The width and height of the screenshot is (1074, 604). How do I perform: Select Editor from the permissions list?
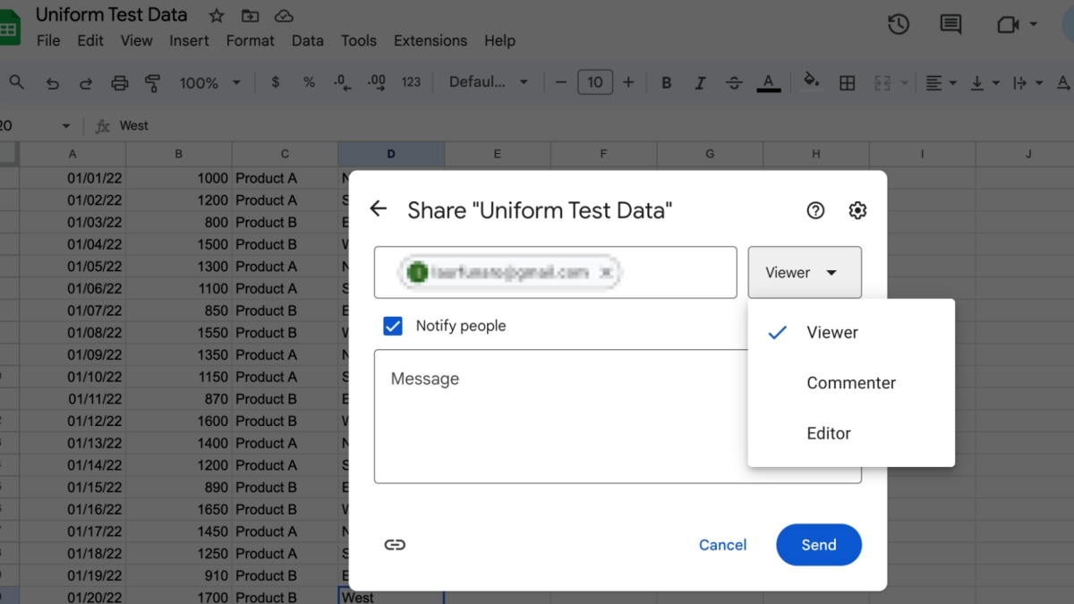828,432
